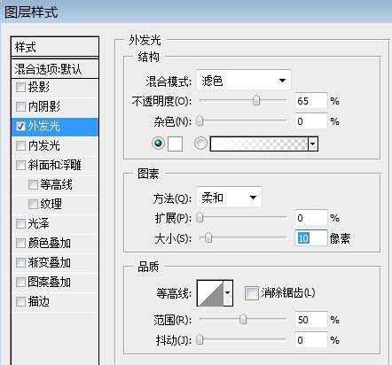Uncheck the 外发光 outer glow checkbox

20,127
